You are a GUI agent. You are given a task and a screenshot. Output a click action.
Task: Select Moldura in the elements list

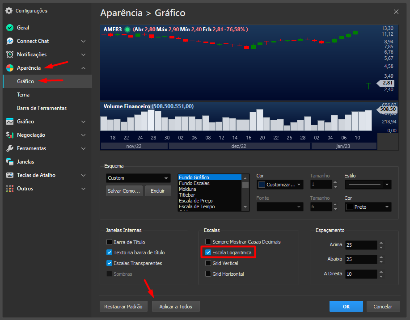tap(187, 189)
